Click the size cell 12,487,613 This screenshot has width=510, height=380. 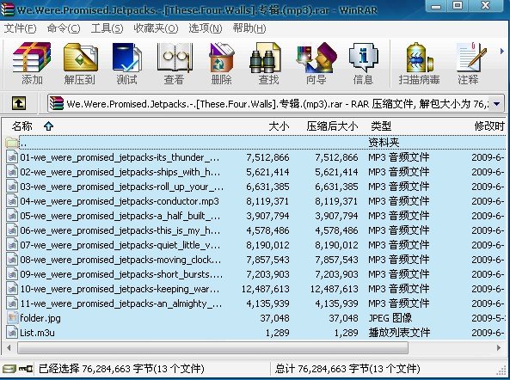click(x=265, y=289)
